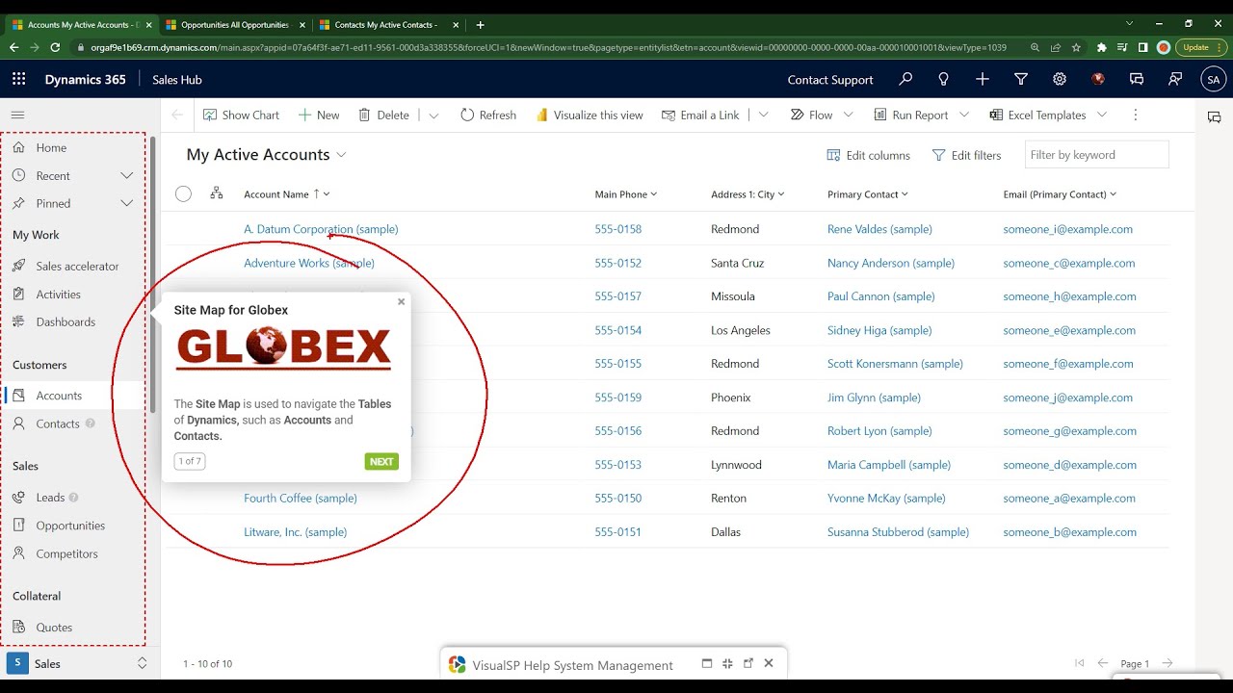This screenshot has height=693, width=1233.
Task: Click the Filter by keyword box
Action: [x=1096, y=154]
